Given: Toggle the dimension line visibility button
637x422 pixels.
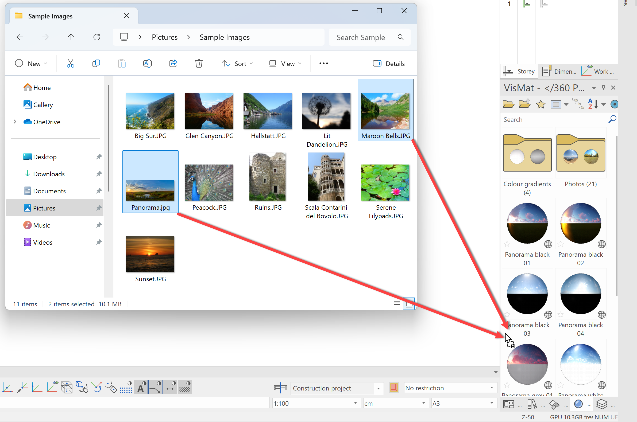Looking at the screenshot, I should tap(170, 388).
